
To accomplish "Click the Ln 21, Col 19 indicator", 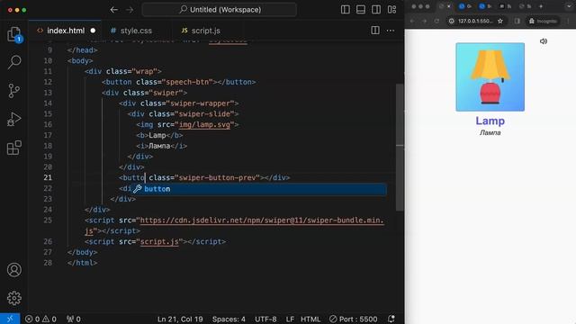I will click(180, 319).
